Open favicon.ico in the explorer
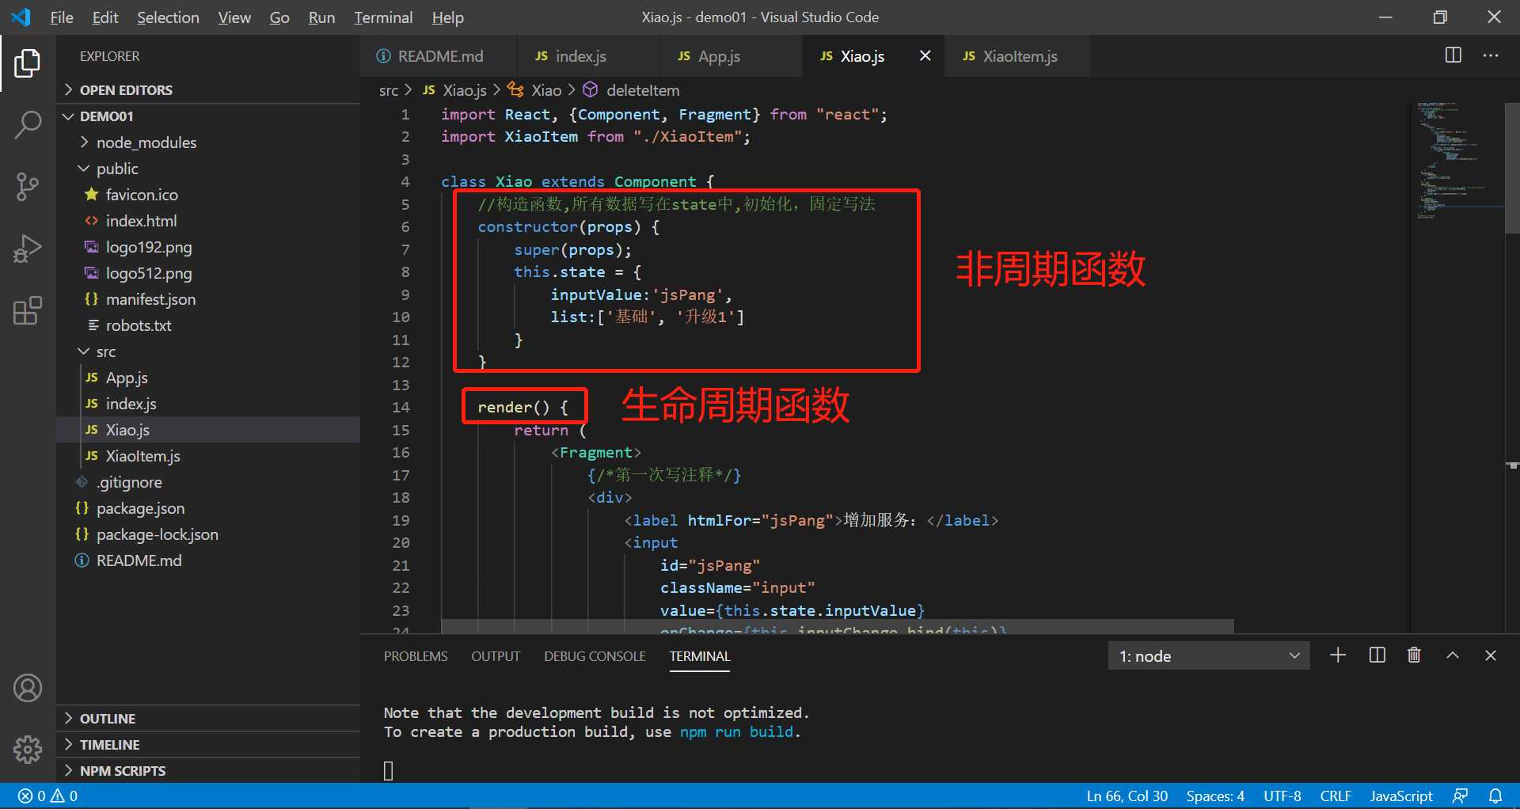 tap(208, 195)
